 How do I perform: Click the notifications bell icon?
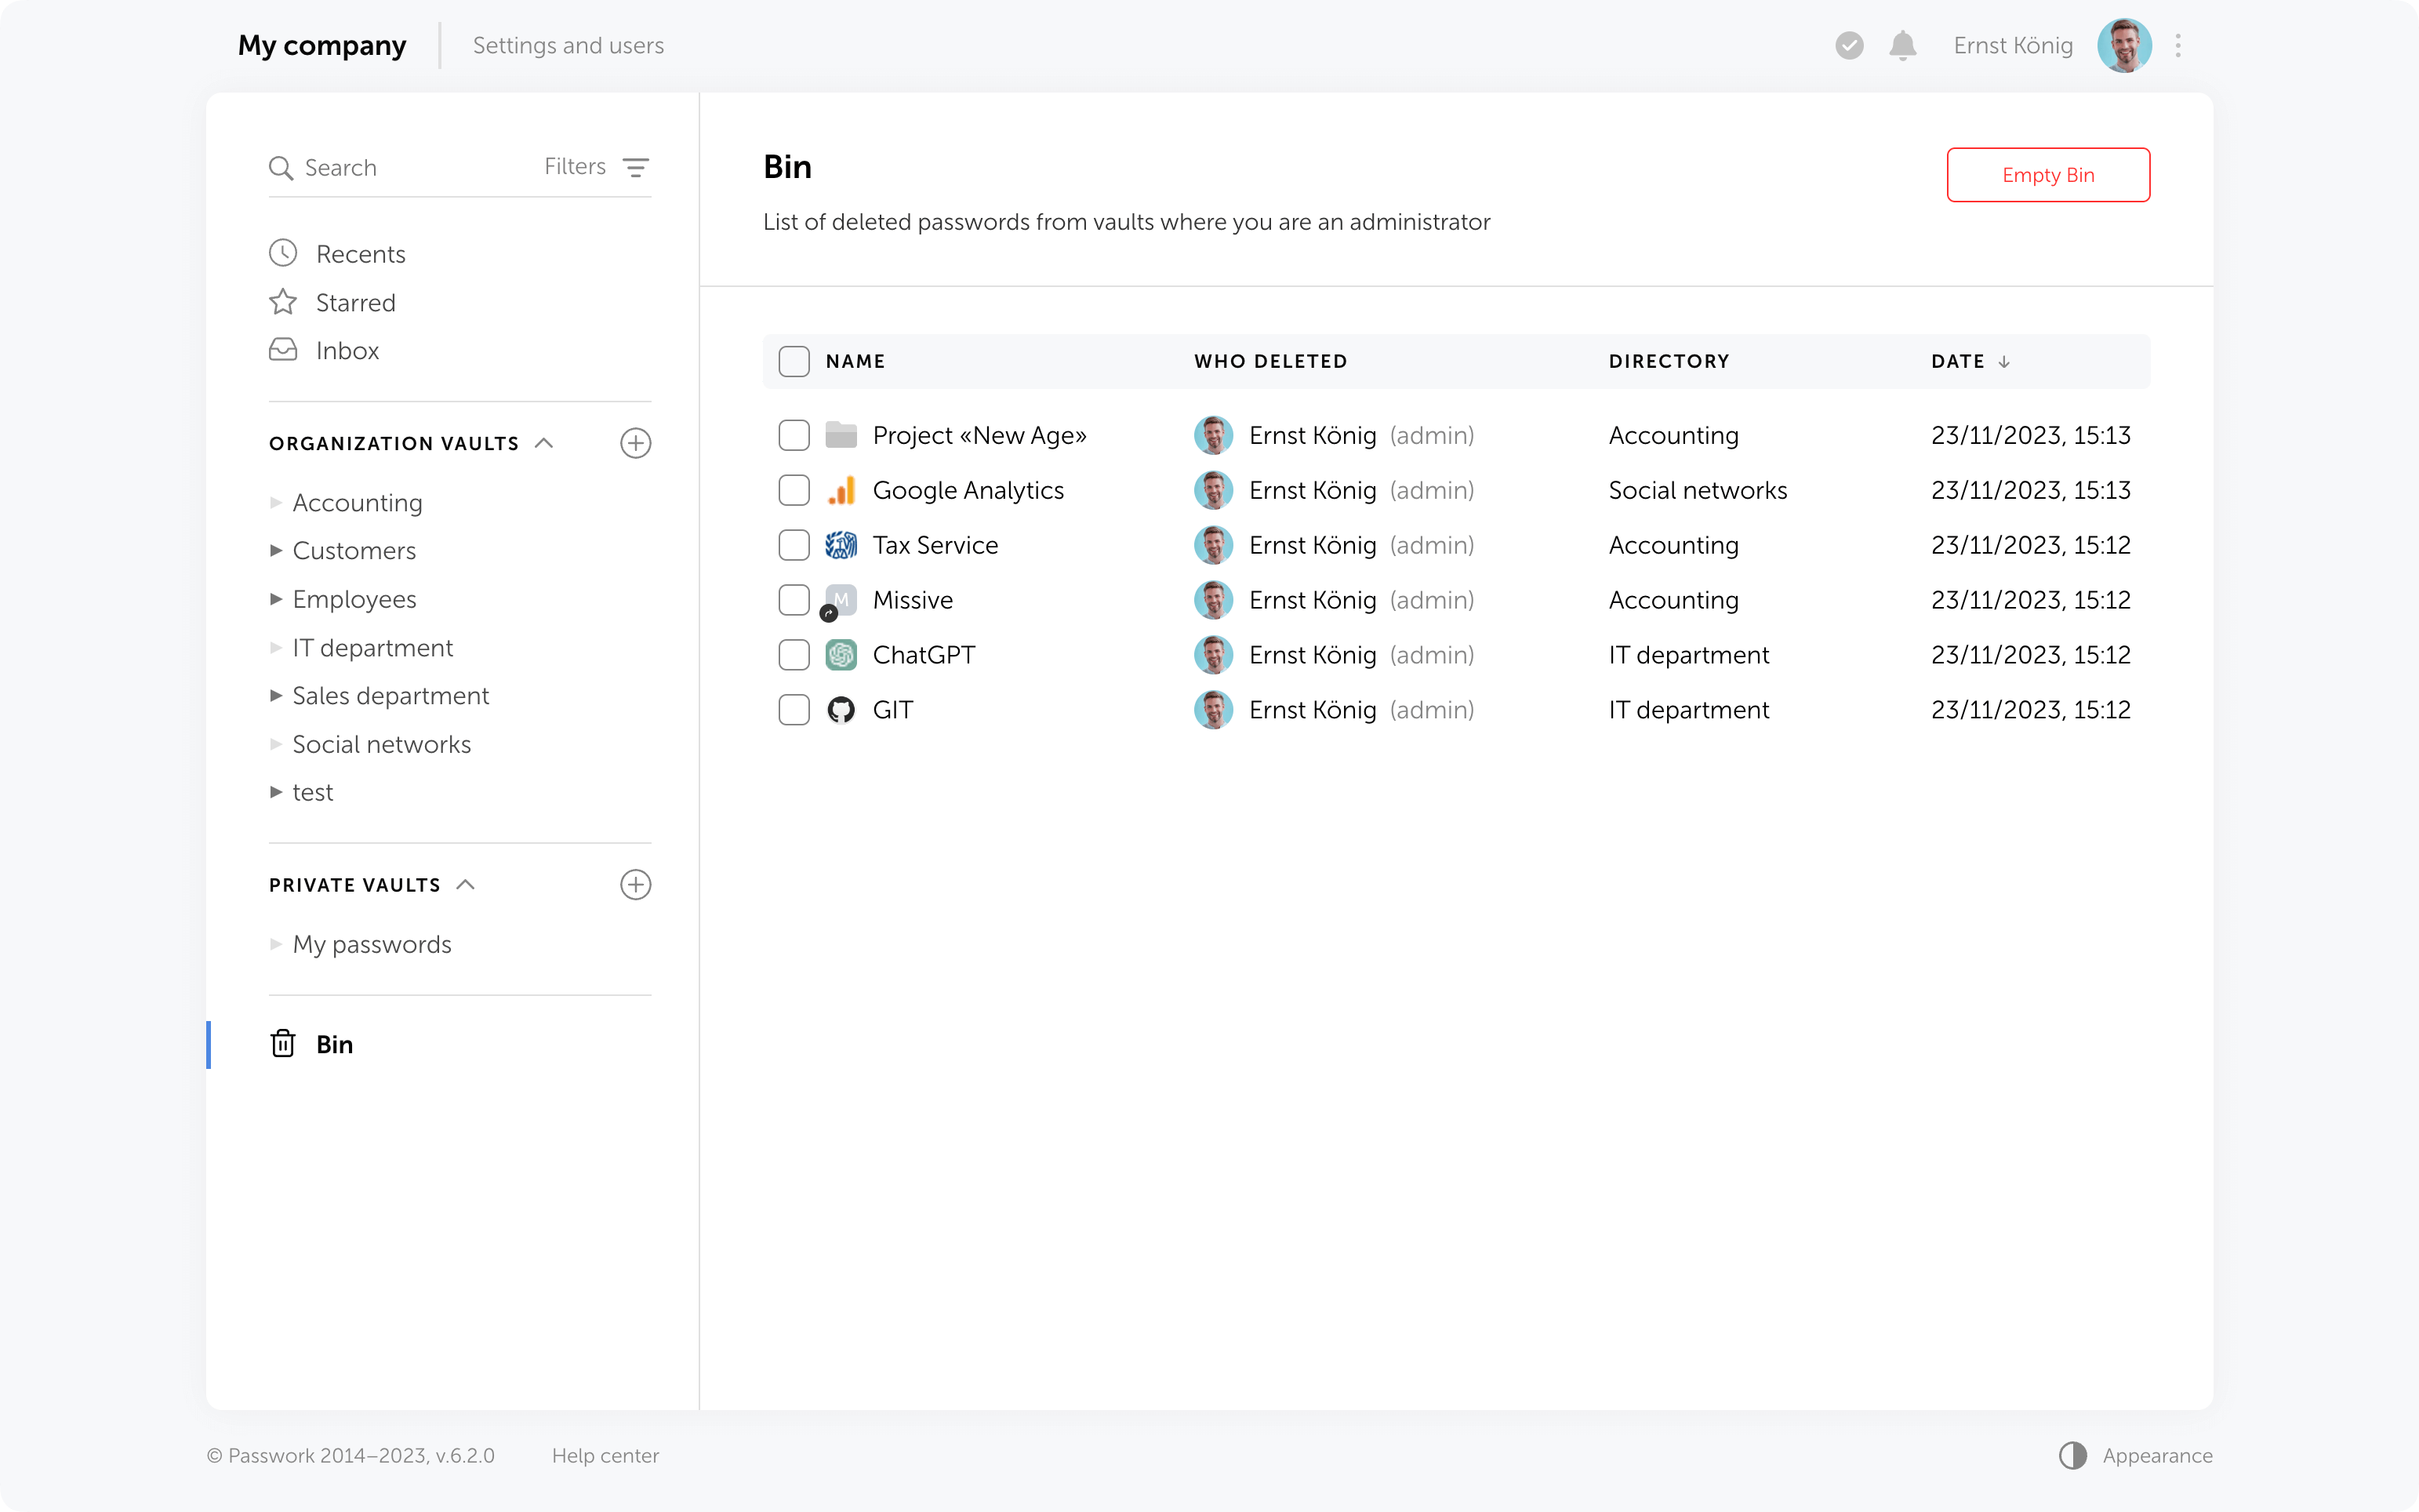click(x=1902, y=46)
